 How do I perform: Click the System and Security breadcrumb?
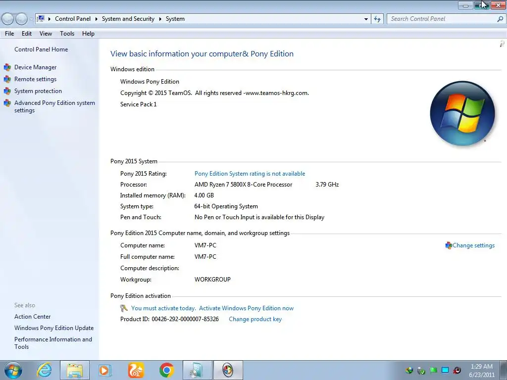(x=128, y=19)
